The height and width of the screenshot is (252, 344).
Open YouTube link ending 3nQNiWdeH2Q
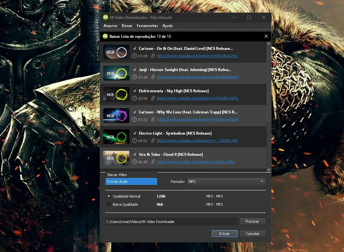198,77
